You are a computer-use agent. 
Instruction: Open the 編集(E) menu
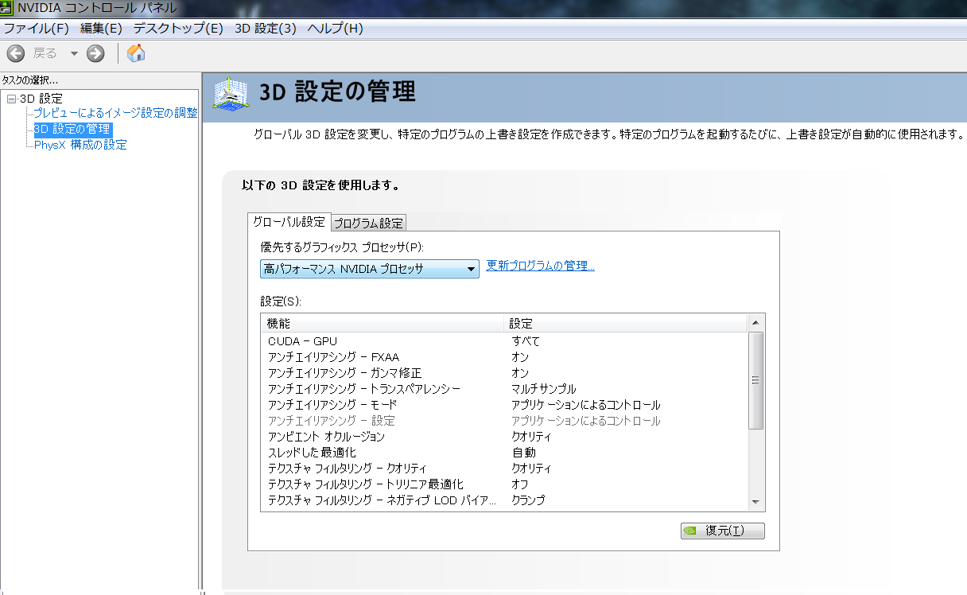[101, 28]
